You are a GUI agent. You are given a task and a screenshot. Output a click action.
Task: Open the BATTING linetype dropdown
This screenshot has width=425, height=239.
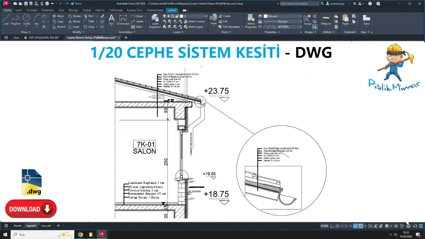[x=282, y=27]
